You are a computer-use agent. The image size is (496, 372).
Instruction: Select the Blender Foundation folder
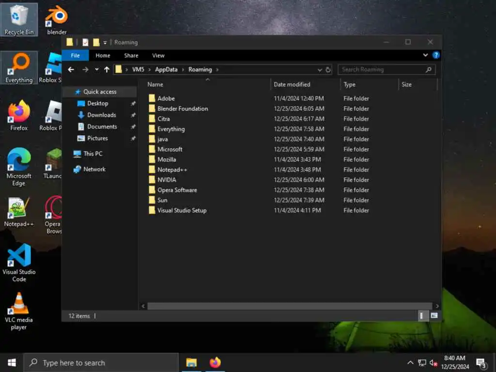click(183, 108)
